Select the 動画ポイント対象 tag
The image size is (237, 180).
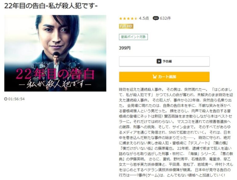point(133,37)
